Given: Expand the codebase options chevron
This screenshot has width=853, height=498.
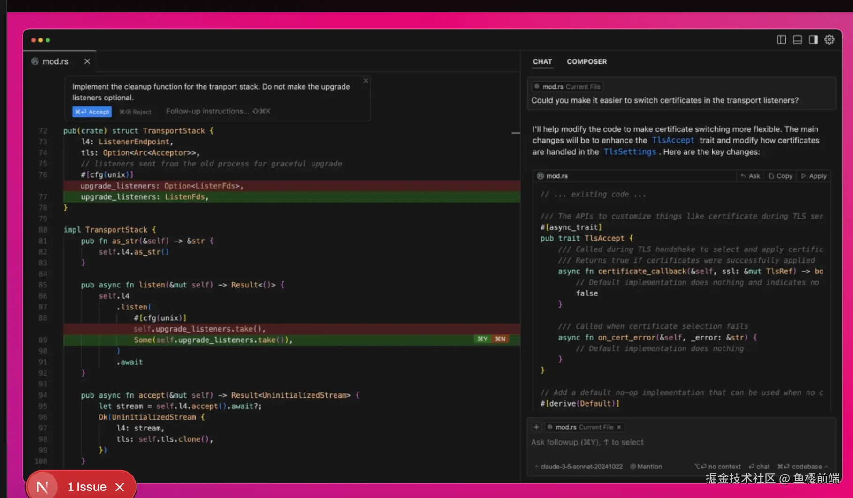Looking at the screenshot, I should 826,467.
